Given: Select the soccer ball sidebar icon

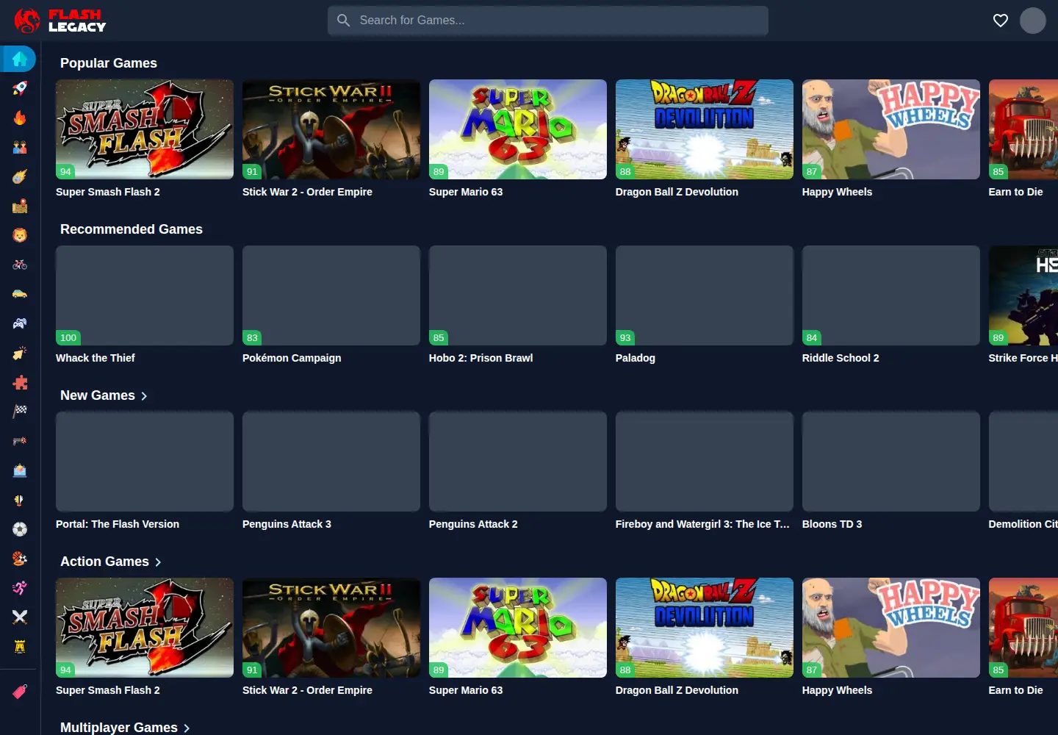Looking at the screenshot, I should coord(20,529).
